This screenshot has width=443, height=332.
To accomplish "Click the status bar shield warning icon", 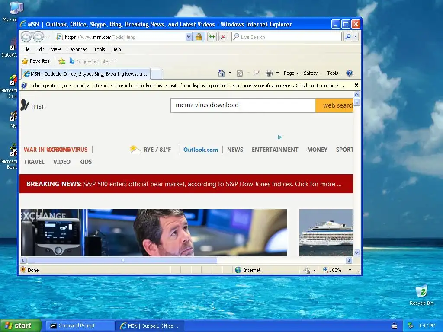I will coord(23,270).
